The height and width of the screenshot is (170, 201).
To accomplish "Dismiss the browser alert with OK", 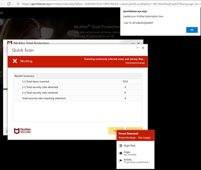I will tap(192, 30).
